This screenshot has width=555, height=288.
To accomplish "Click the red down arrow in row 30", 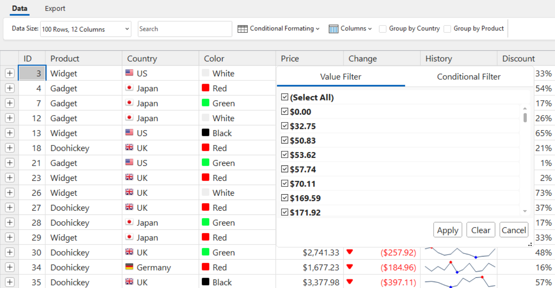I will point(349,252).
